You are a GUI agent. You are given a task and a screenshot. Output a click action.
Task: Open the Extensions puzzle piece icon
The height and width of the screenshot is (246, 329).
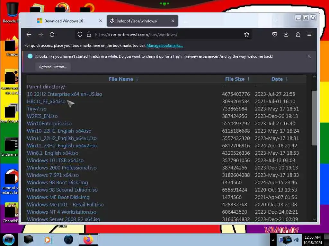(x=298, y=34)
